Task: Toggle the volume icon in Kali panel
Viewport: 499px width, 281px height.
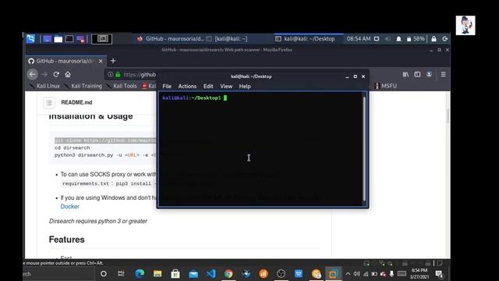Action: coord(388,39)
